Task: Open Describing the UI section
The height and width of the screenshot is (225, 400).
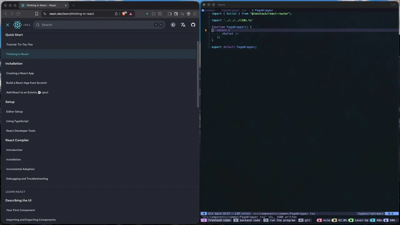Action: (x=18, y=200)
